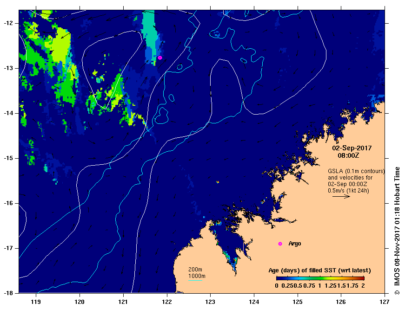This screenshot has width=405, height=309.
Task: Click the 'Age (days) of filled SST' title
Action: [x=320, y=270]
